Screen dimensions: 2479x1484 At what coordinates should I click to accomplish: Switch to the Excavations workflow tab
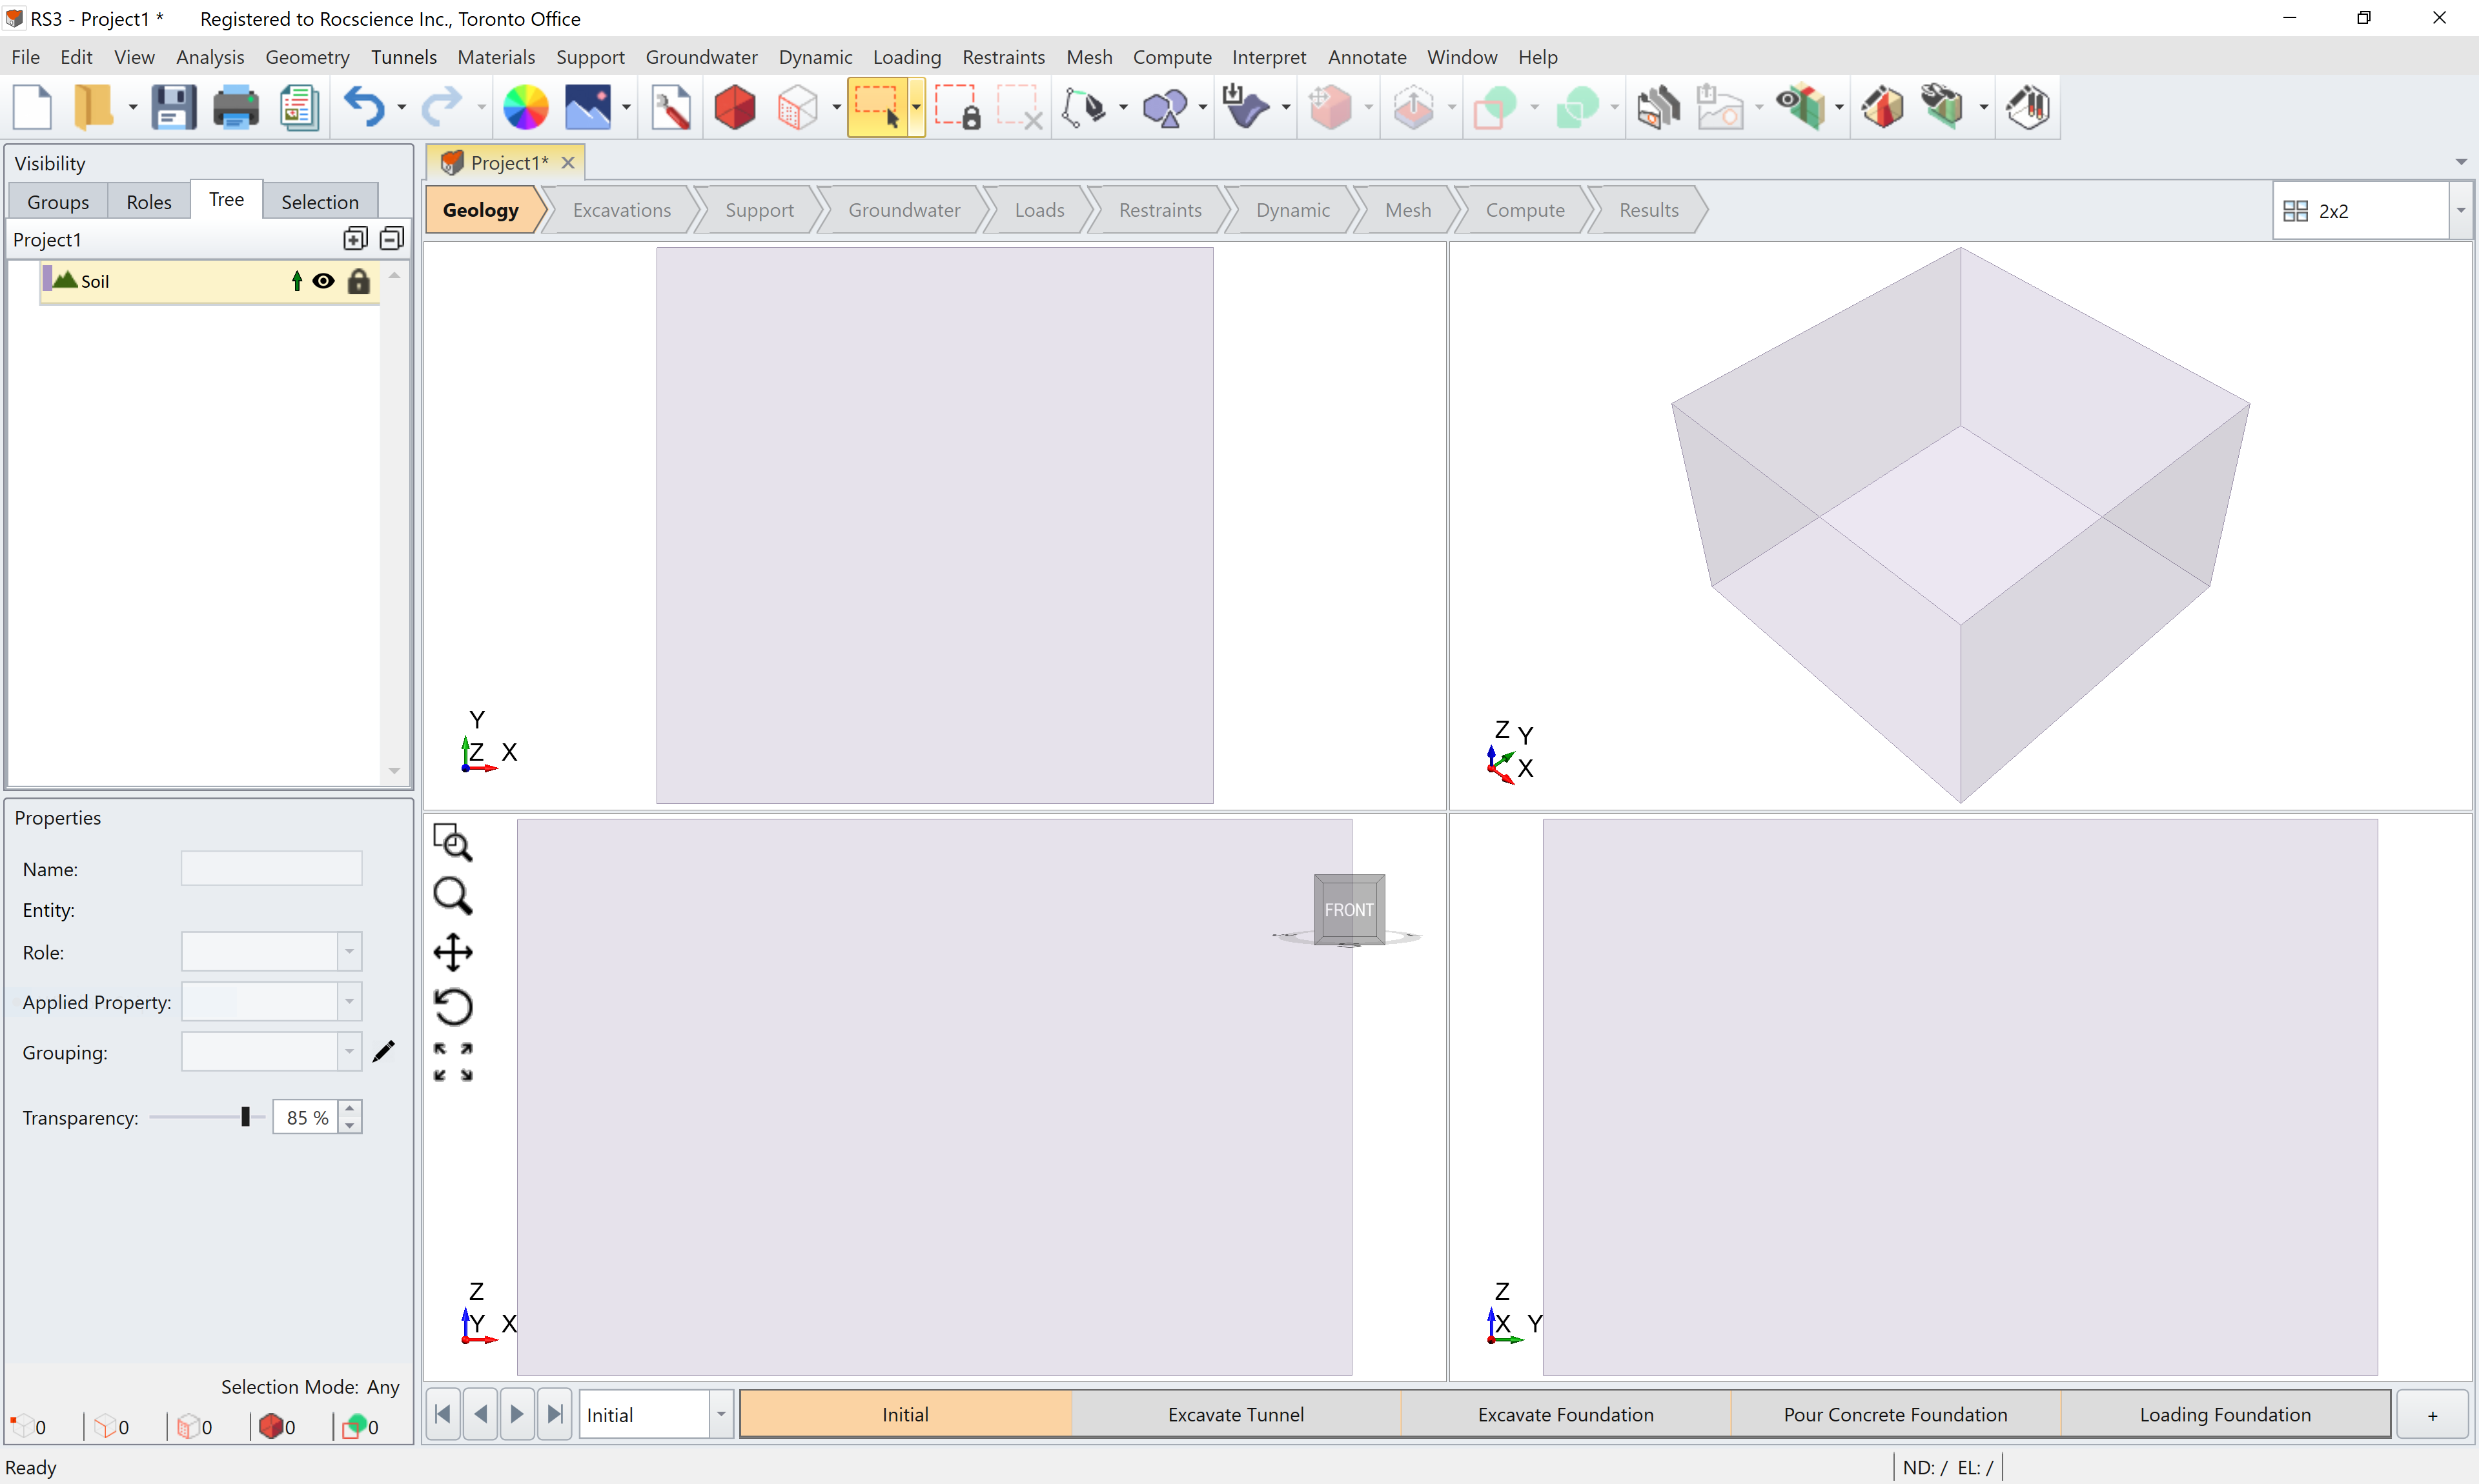click(x=621, y=210)
